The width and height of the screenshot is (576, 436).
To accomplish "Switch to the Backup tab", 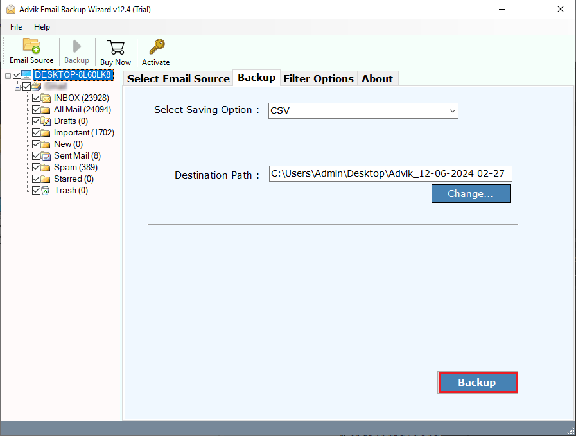I will pyautogui.click(x=256, y=78).
